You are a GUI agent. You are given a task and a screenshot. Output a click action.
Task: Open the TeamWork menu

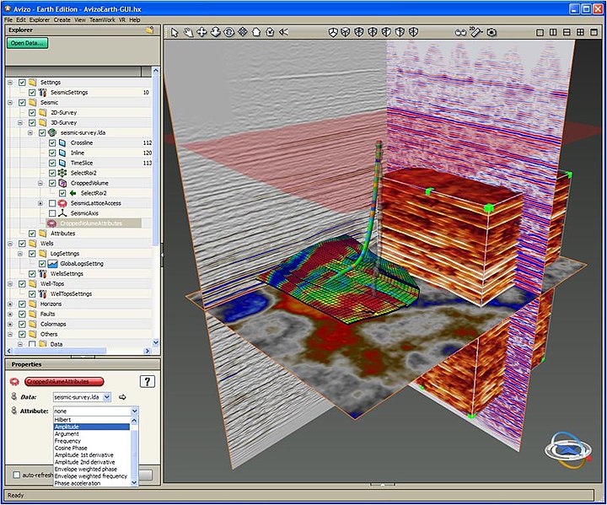(x=102, y=19)
